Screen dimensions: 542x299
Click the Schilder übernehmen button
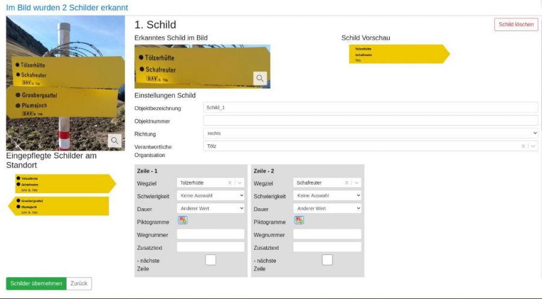click(36, 283)
